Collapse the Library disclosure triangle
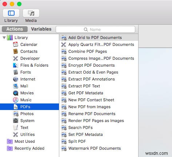 (x=4, y=38)
